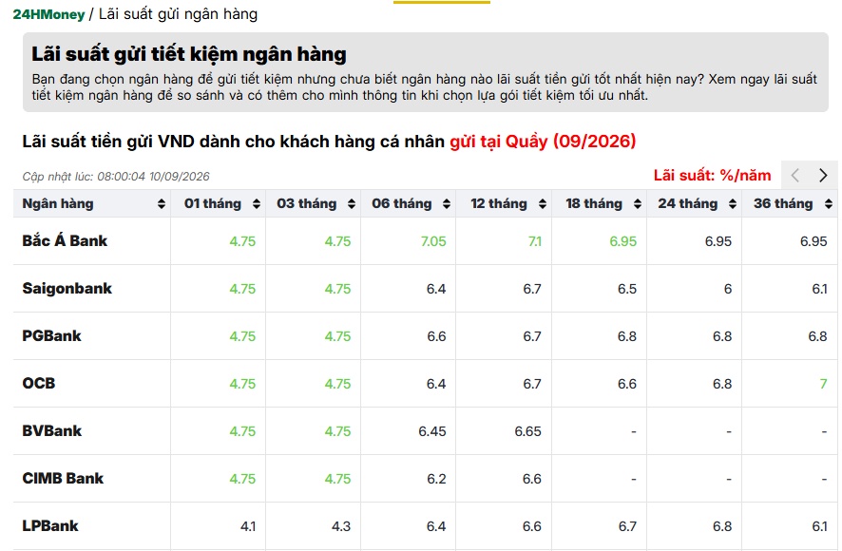Click the 12 tháng column header label
Screen dimensions: 842x551
pyautogui.click(x=499, y=204)
